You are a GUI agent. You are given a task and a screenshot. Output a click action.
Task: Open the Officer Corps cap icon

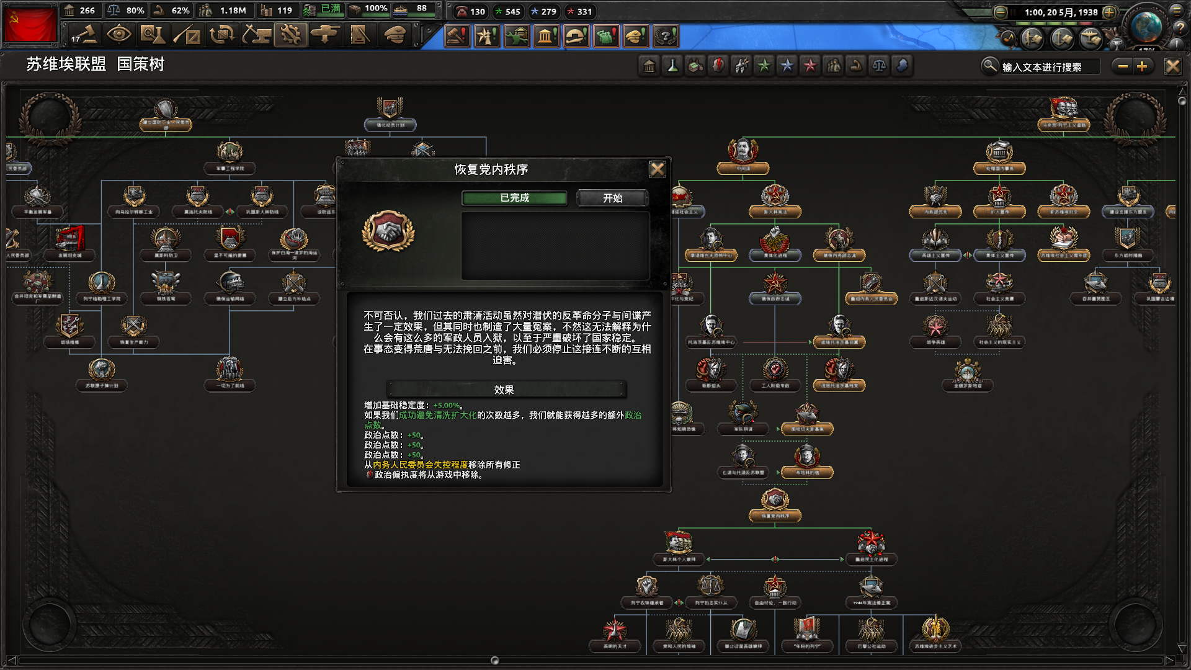click(x=395, y=35)
